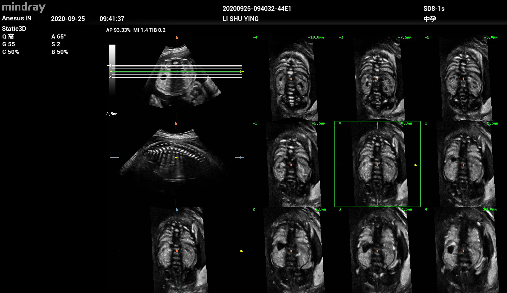507x293 pixels.
Task: Click the orange up arrow above top plane
Action: pyautogui.click(x=177, y=39)
